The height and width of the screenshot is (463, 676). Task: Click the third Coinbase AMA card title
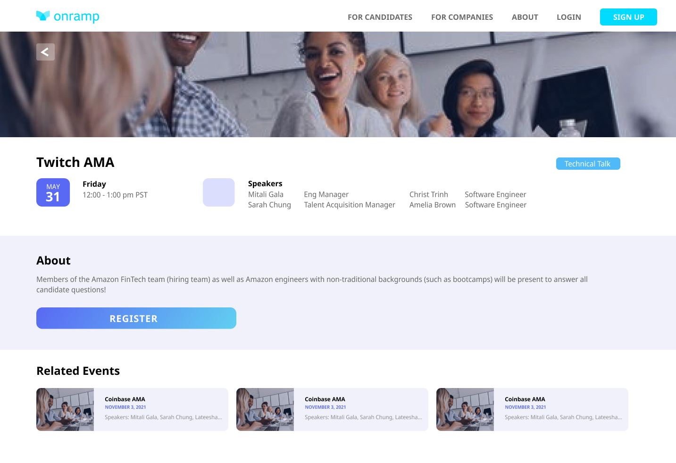pyautogui.click(x=525, y=399)
